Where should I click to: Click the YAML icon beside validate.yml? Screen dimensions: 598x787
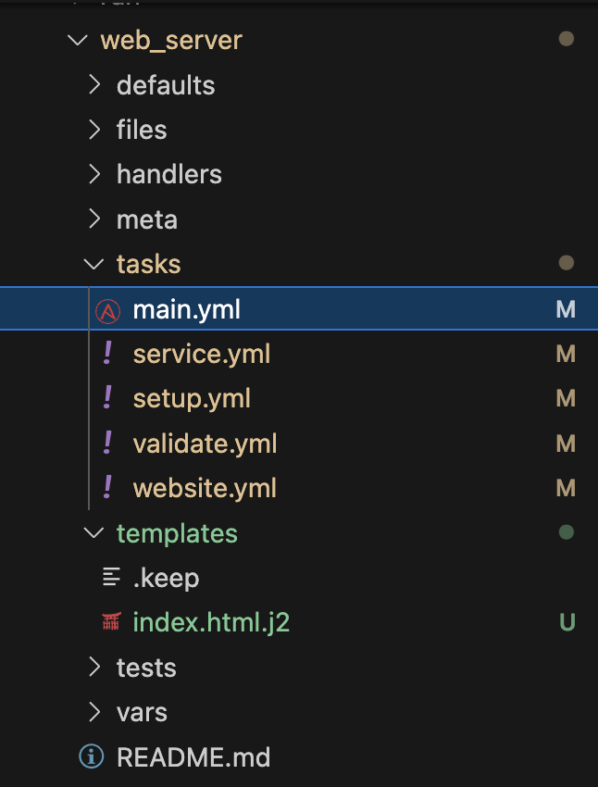coord(108,443)
